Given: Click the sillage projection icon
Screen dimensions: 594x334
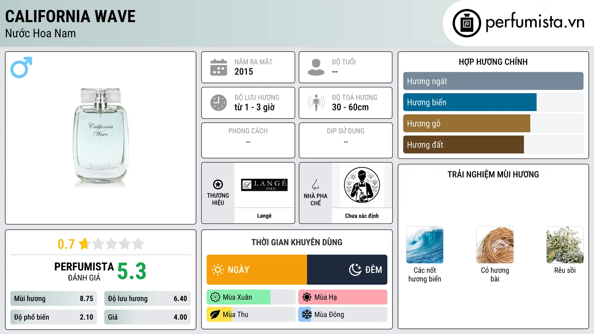Looking at the screenshot, I should click(x=316, y=103).
